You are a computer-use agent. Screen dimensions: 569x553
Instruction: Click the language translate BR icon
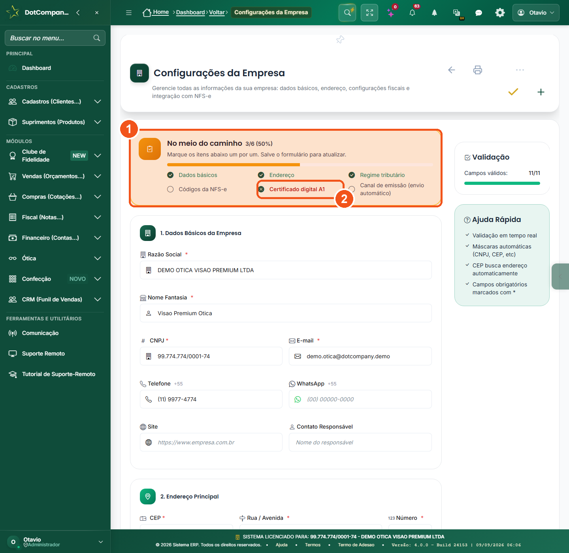pyautogui.click(x=457, y=13)
